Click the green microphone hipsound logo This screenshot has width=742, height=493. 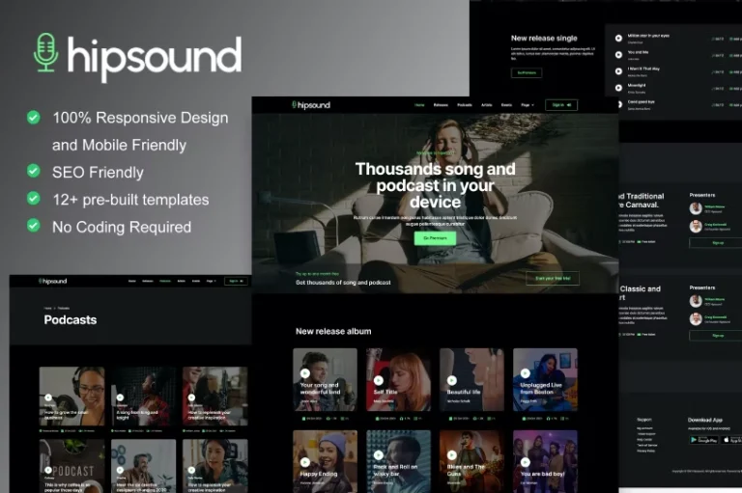pyautogui.click(x=45, y=53)
